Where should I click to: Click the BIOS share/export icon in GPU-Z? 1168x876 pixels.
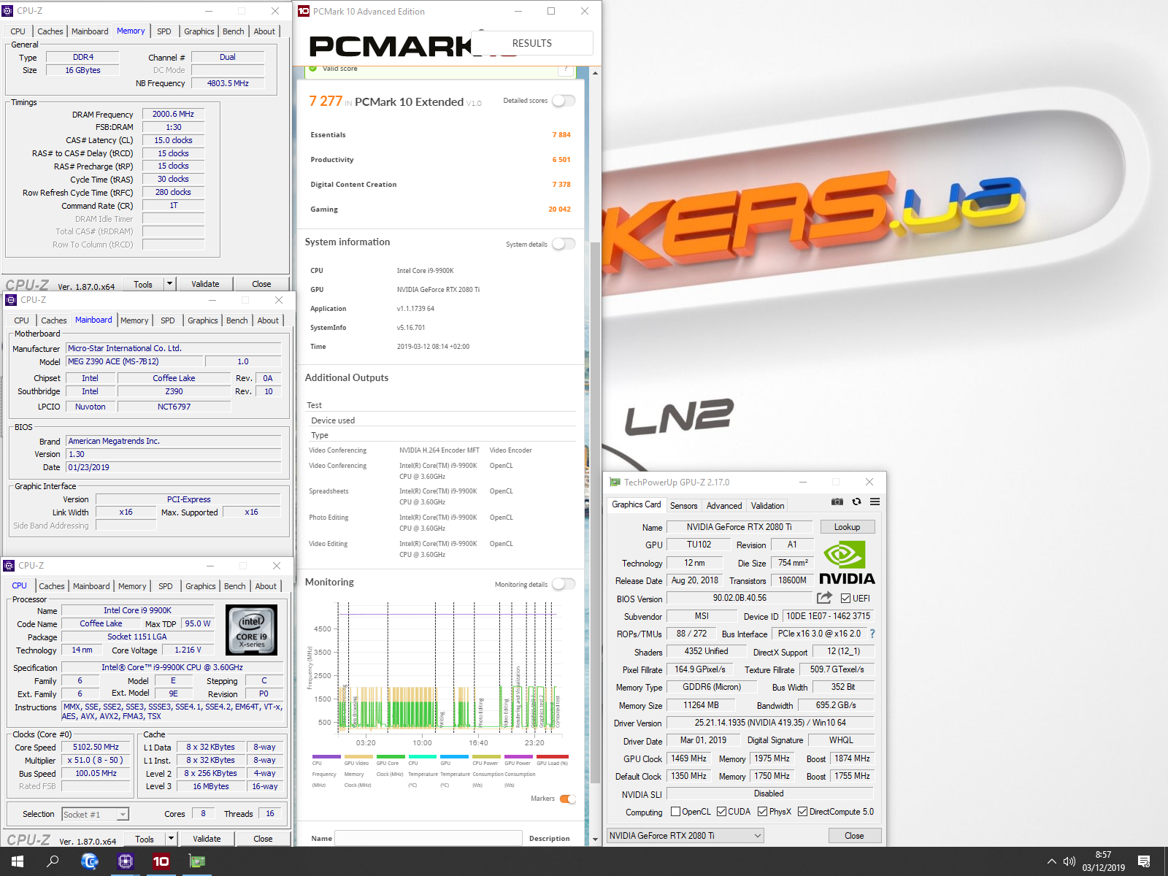pos(825,598)
